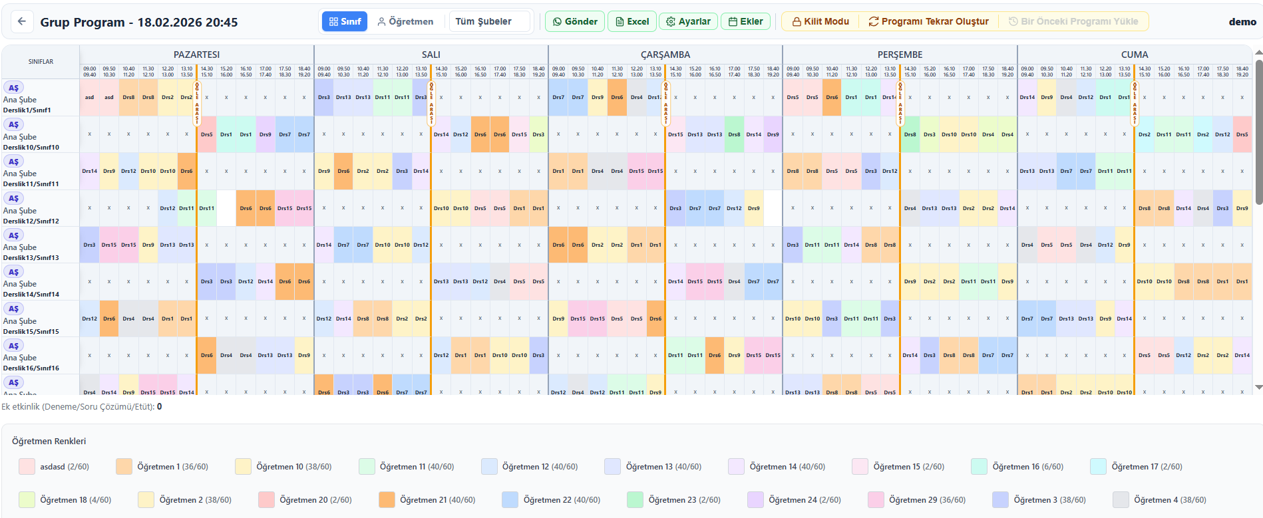Open Ayarlar settings

[x=688, y=21]
